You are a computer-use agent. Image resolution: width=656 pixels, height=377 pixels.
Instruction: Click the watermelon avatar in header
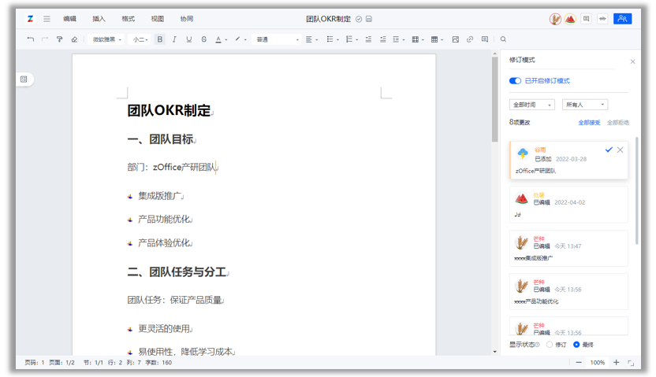pos(570,19)
